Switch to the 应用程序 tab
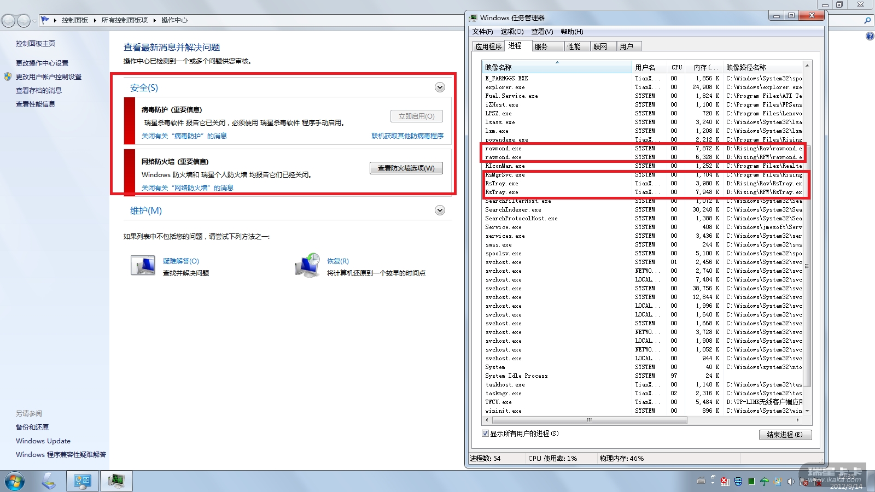This screenshot has height=492, width=875. click(488, 46)
